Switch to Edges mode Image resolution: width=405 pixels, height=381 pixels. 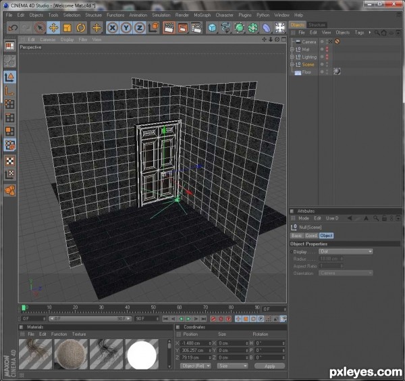(x=10, y=118)
